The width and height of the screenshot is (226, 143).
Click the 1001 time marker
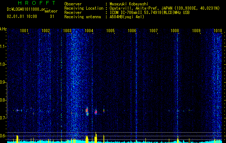(24, 30)
